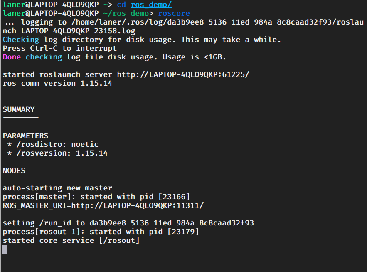Click the ros_comm version 1.15.14 line

[x=57, y=83]
